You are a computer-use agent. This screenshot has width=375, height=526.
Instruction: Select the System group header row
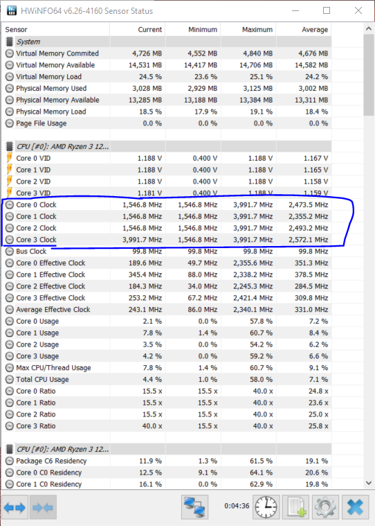tap(167, 42)
